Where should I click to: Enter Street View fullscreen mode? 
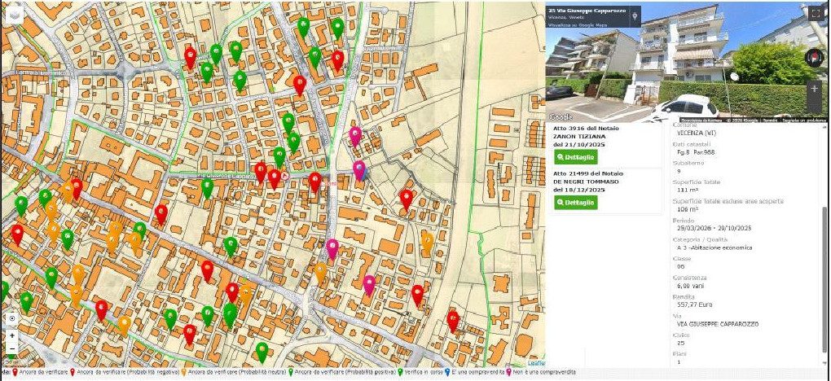(x=815, y=14)
